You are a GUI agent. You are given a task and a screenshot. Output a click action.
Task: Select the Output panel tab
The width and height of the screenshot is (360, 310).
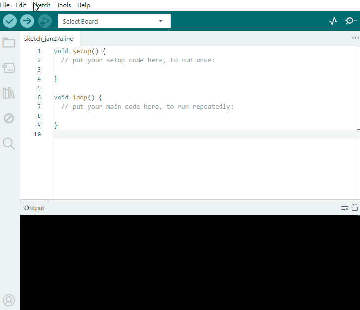[35, 208]
